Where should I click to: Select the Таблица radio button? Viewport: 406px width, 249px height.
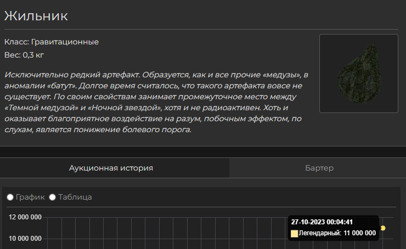[x=52, y=197]
